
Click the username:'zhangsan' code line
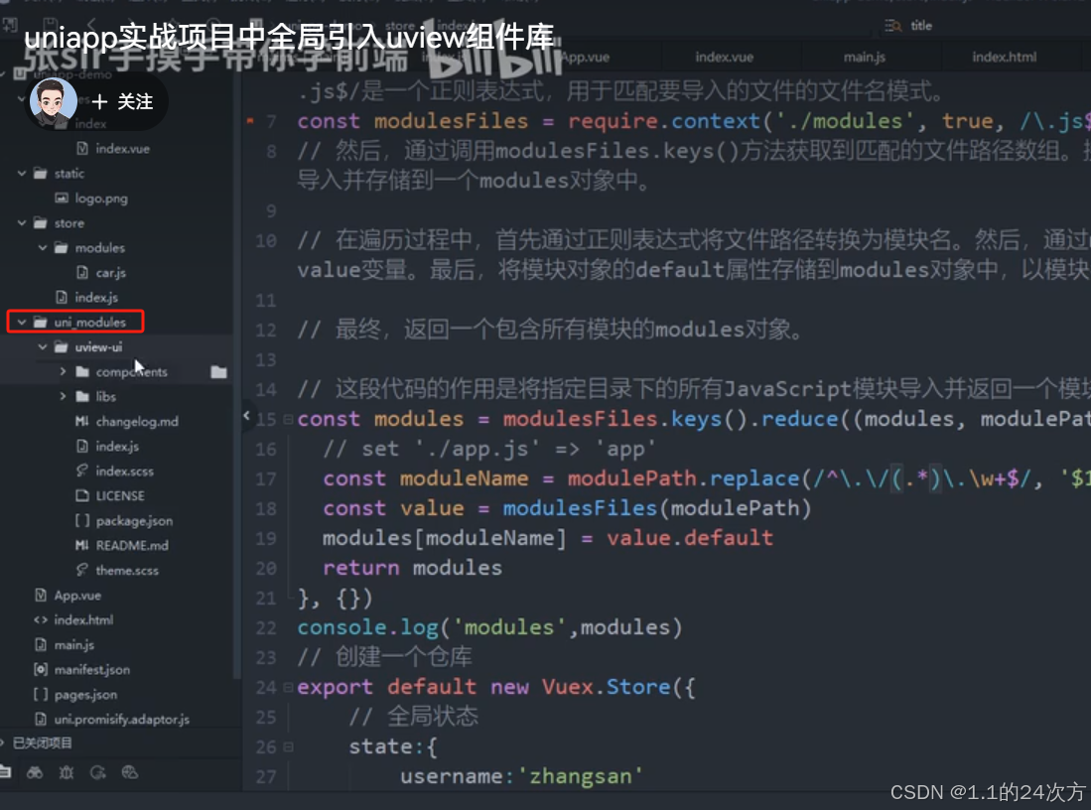pyautogui.click(x=521, y=776)
